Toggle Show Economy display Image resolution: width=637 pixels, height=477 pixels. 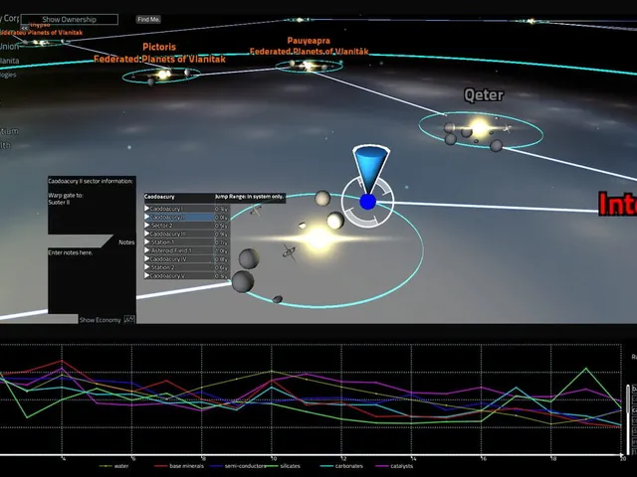pyautogui.click(x=100, y=320)
